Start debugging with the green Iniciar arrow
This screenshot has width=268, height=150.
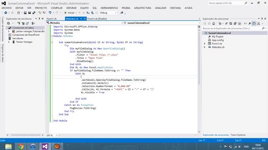65,13
